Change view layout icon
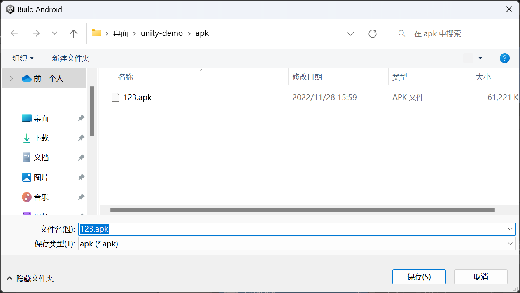 [468, 58]
